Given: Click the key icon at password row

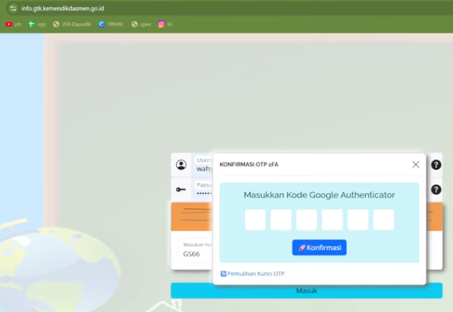Looking at the screenshot, I should tap(181, 190).
